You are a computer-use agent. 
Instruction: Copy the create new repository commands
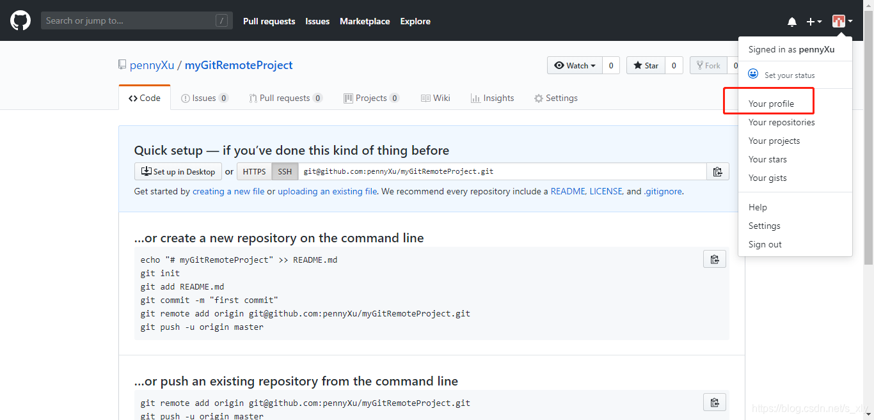(715, 259)
